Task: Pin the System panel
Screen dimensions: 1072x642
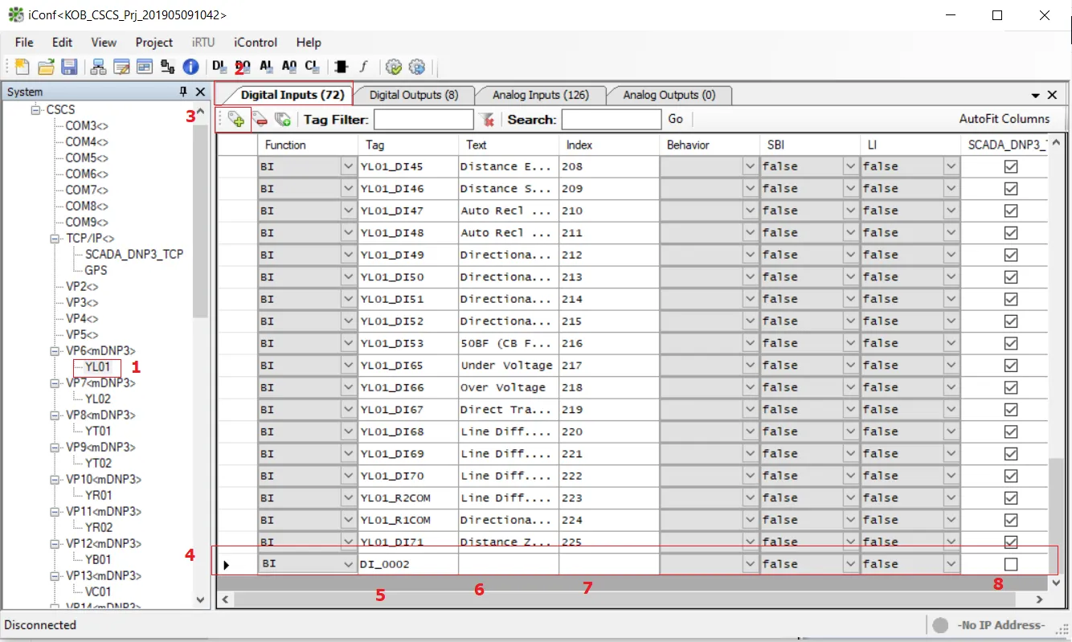Action: 183,92
